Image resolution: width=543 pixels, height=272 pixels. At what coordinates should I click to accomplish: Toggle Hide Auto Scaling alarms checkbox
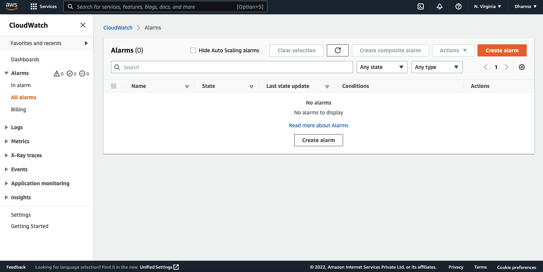pos(193,50)
